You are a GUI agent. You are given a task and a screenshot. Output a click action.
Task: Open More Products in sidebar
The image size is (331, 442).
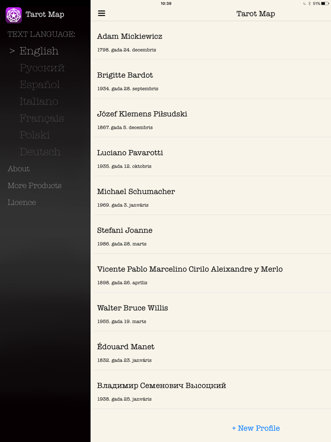[35, 186]
